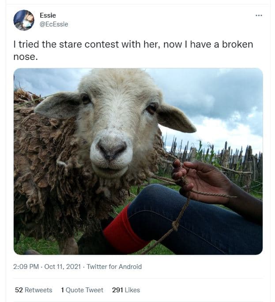Open Essie's profile avatar picture
The width and height of the screenshot is (275, 302).
click(x=23, y=20)
